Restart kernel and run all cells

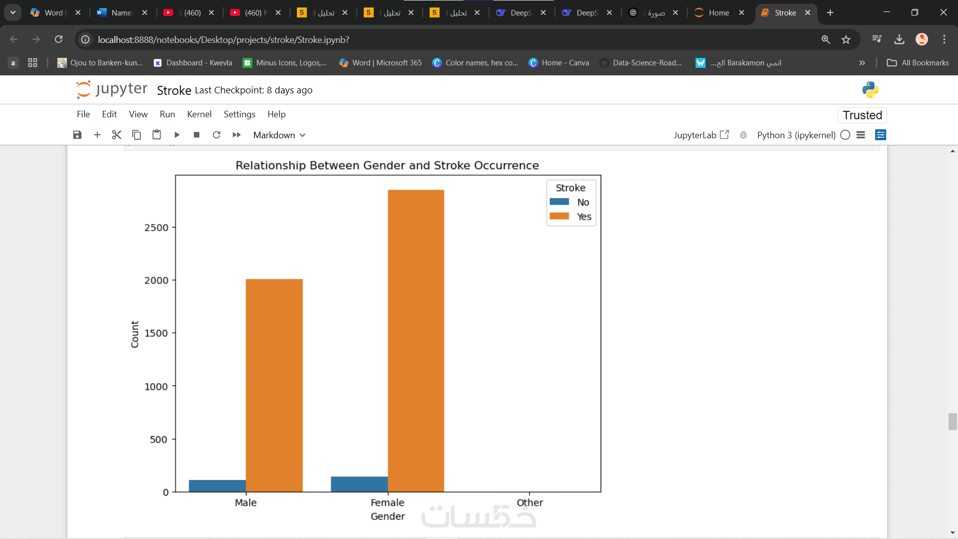click(x=237, y=135)
